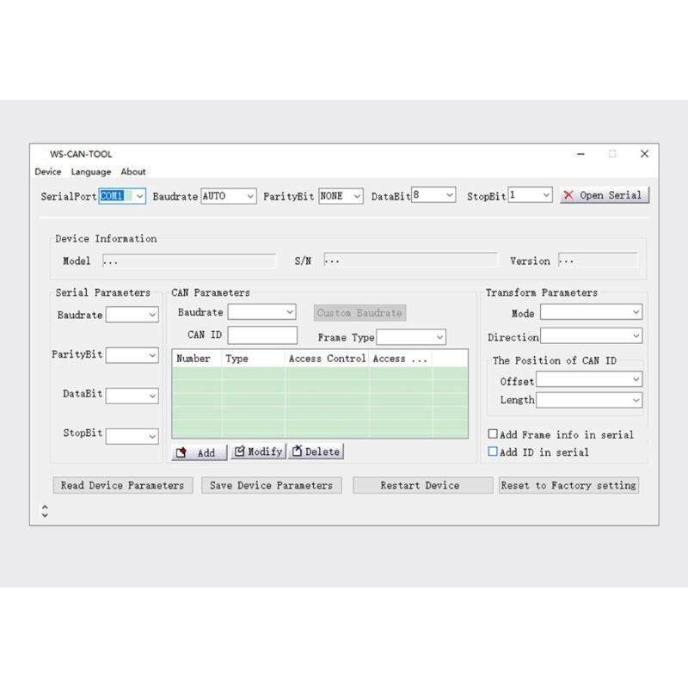Viewport: 688px width, 688px height.
Task: Click Open Serial with red X icon
Action: [x=605, y=195]
